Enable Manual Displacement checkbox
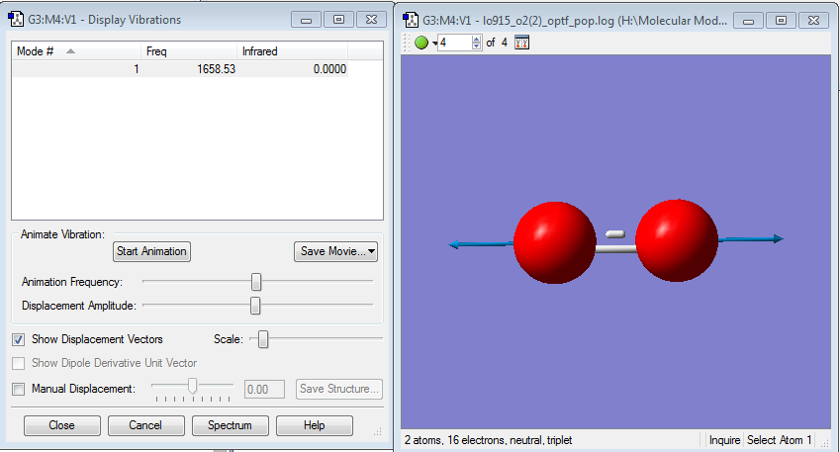840x452 pixels. (18, 389)
